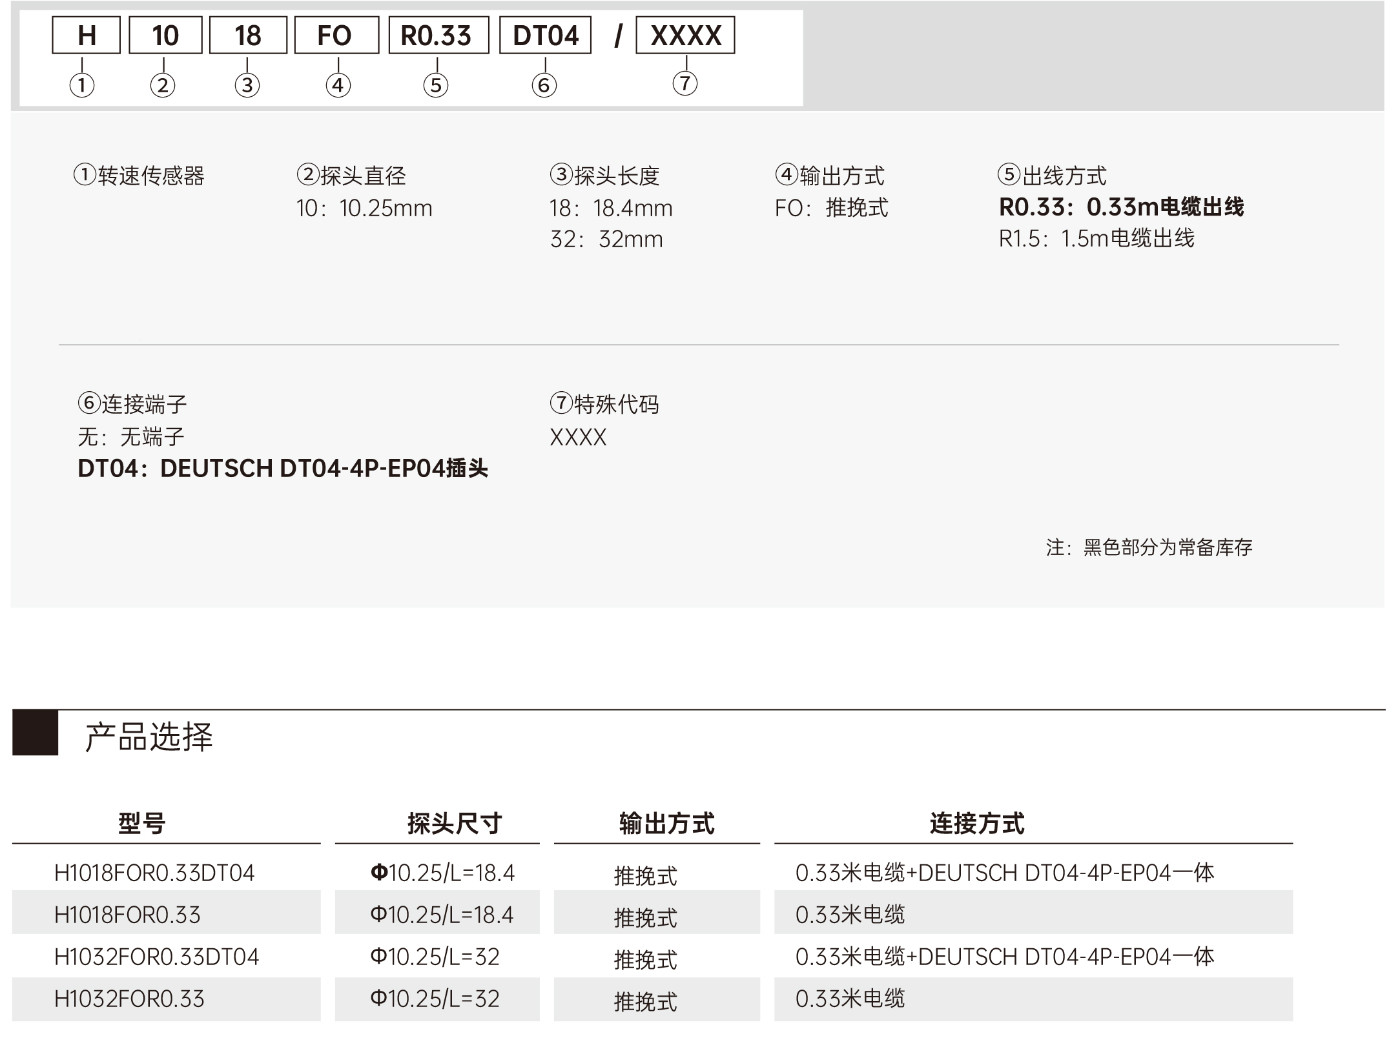Viewport: 1400px width, 1047px height.
Task: Click the 'XXXX' model code box
Action: tap(685, 36)
